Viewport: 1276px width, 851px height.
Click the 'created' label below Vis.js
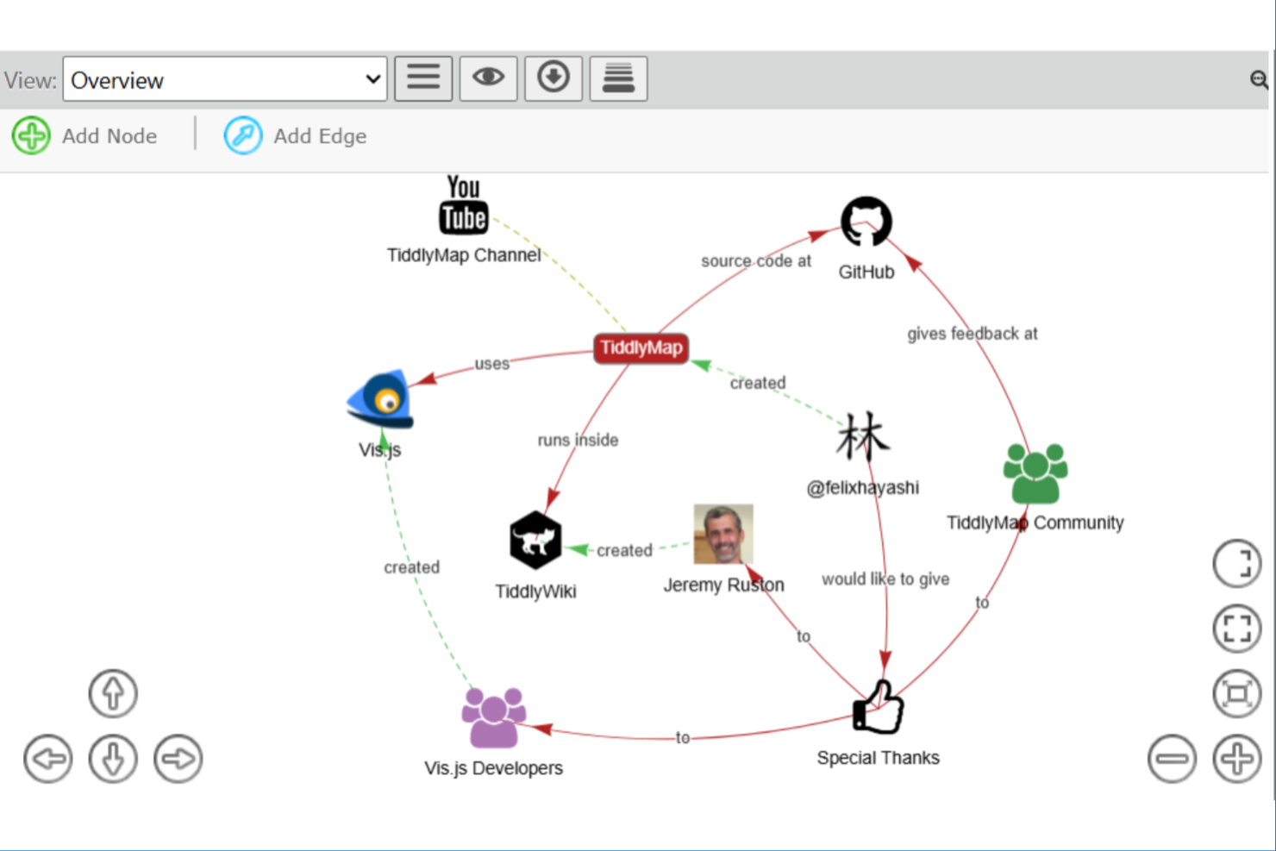coord(411,567)
